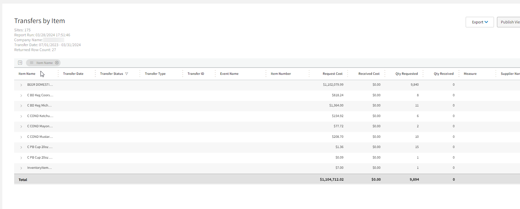This screenshot has width=520, height=209.
Task: Click the Publish View button
Action: pos(509,22)
